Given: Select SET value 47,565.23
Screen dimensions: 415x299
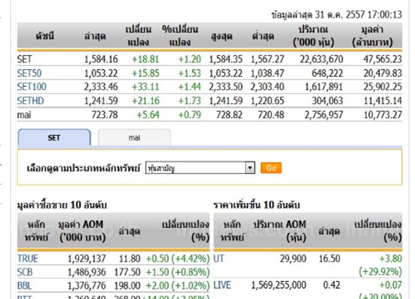Looking at the screenshot, I should click(x=382, y=59).
